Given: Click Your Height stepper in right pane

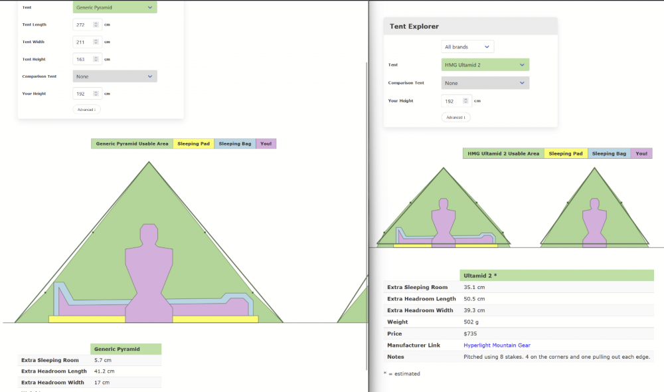Looking at the screenshot, I should coord(465,101).
